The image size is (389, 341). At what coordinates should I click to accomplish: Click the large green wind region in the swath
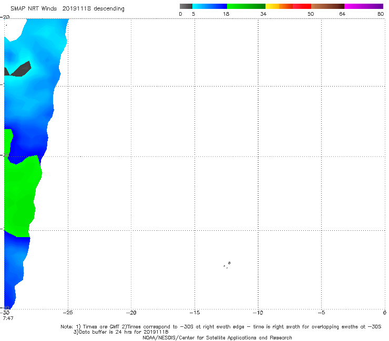pyautogui.click(x=21, y=196)
